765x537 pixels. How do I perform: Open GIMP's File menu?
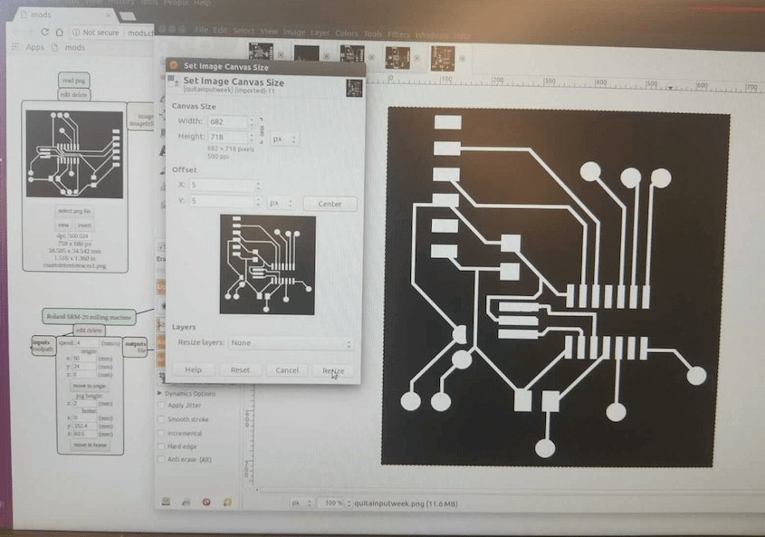click(x=201, y=30)
